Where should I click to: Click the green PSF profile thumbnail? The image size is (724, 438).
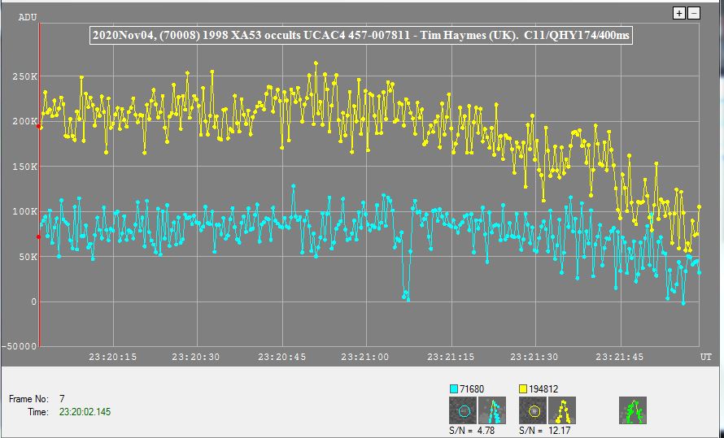pos(633,410)
